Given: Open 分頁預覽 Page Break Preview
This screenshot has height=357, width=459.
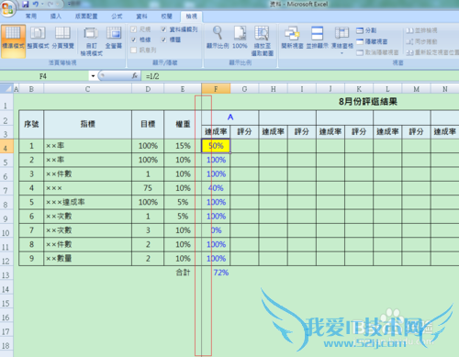Looking at the screenshot, I should pyautogui.click(x=62, y=39).
